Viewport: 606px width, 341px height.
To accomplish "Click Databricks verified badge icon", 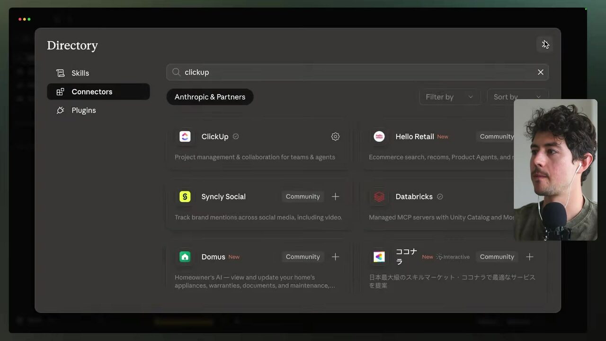I will coord(440,197).
